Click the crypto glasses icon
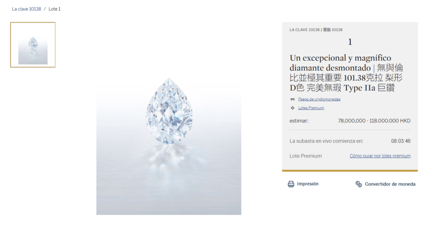 (293, 99)
